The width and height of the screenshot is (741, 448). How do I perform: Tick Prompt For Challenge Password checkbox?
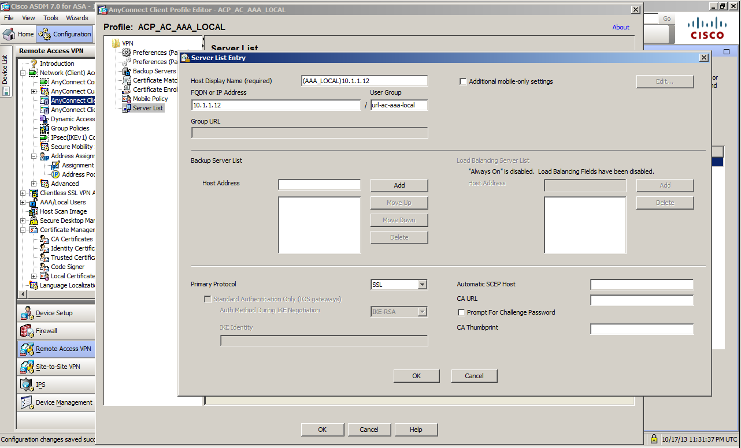461,312
